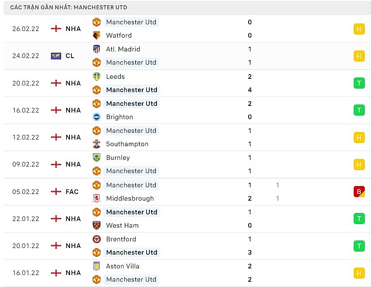This screenshot has width=371, height=287.
Task: Click the Aston Villa club crest
Action: click(97, 266)
